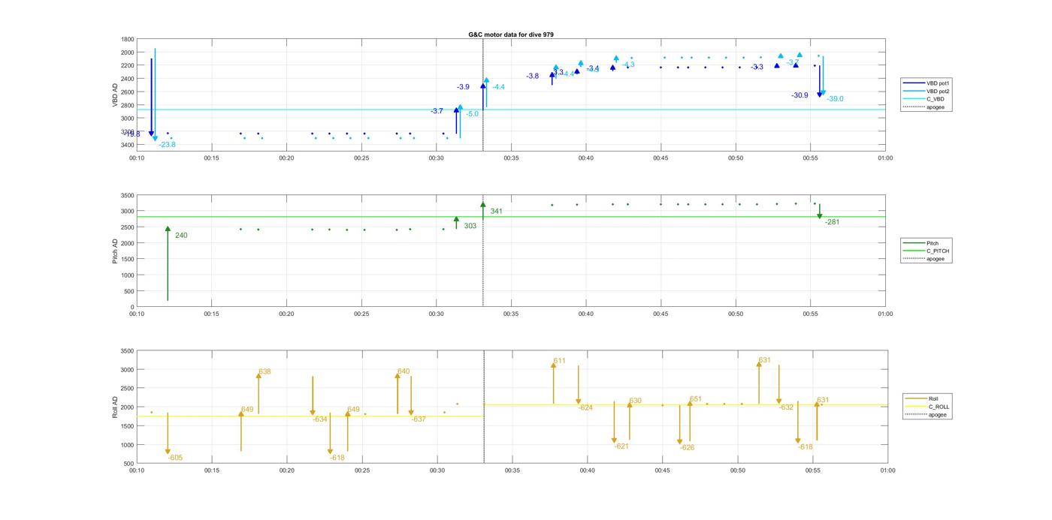This screenshot has width=1052, height=520.
Task: Click the '303' pitch data label
Action: point(470,226)
